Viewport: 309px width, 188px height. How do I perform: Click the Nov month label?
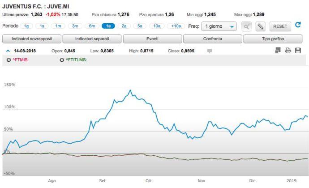coord(201,181)
